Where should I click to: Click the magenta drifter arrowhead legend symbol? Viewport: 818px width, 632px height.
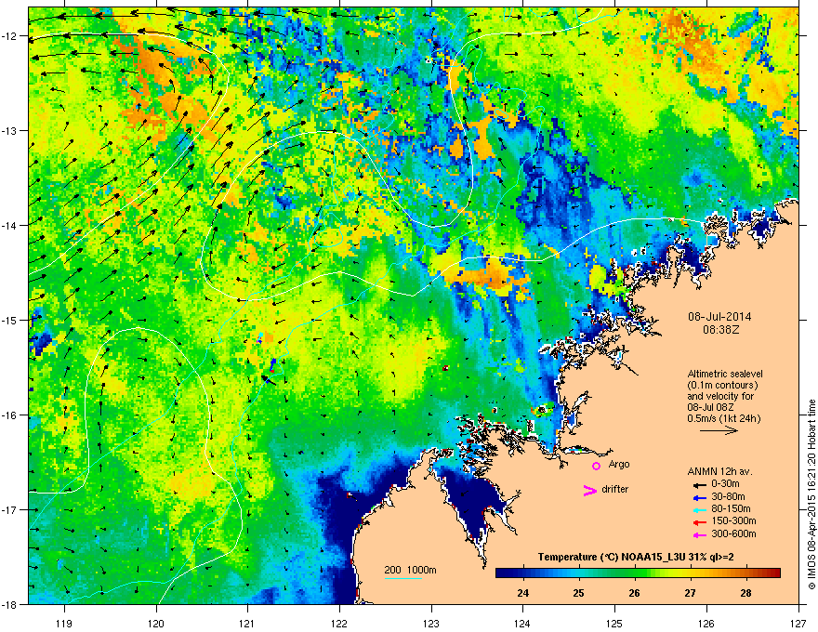tap(590, 491)
